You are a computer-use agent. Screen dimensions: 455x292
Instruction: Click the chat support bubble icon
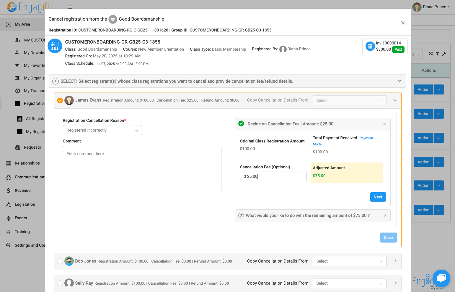[x=441, y=278]
